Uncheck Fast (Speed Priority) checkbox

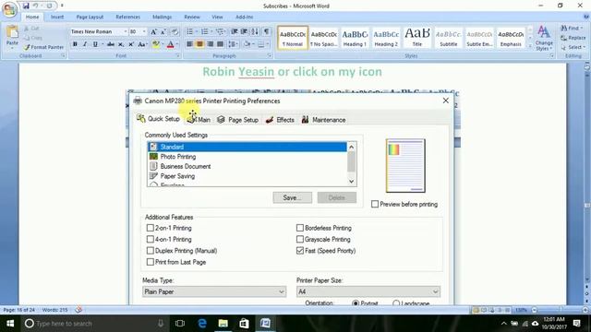[x=300, y=250]
